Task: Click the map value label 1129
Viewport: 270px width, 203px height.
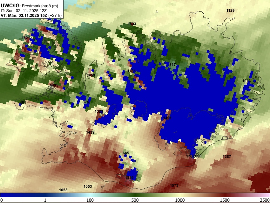Action: pyautogui.click(x=230, y=10)
